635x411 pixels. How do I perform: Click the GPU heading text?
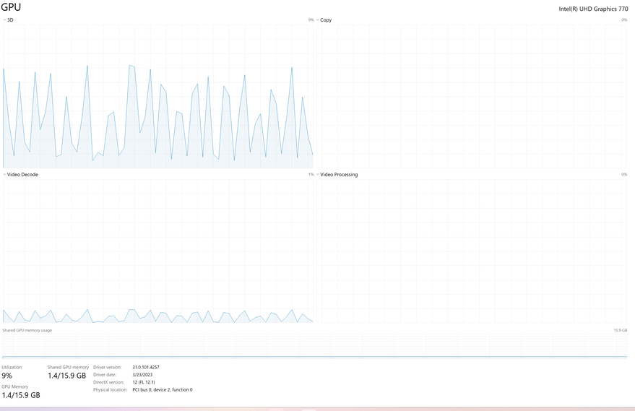point(11,7)
